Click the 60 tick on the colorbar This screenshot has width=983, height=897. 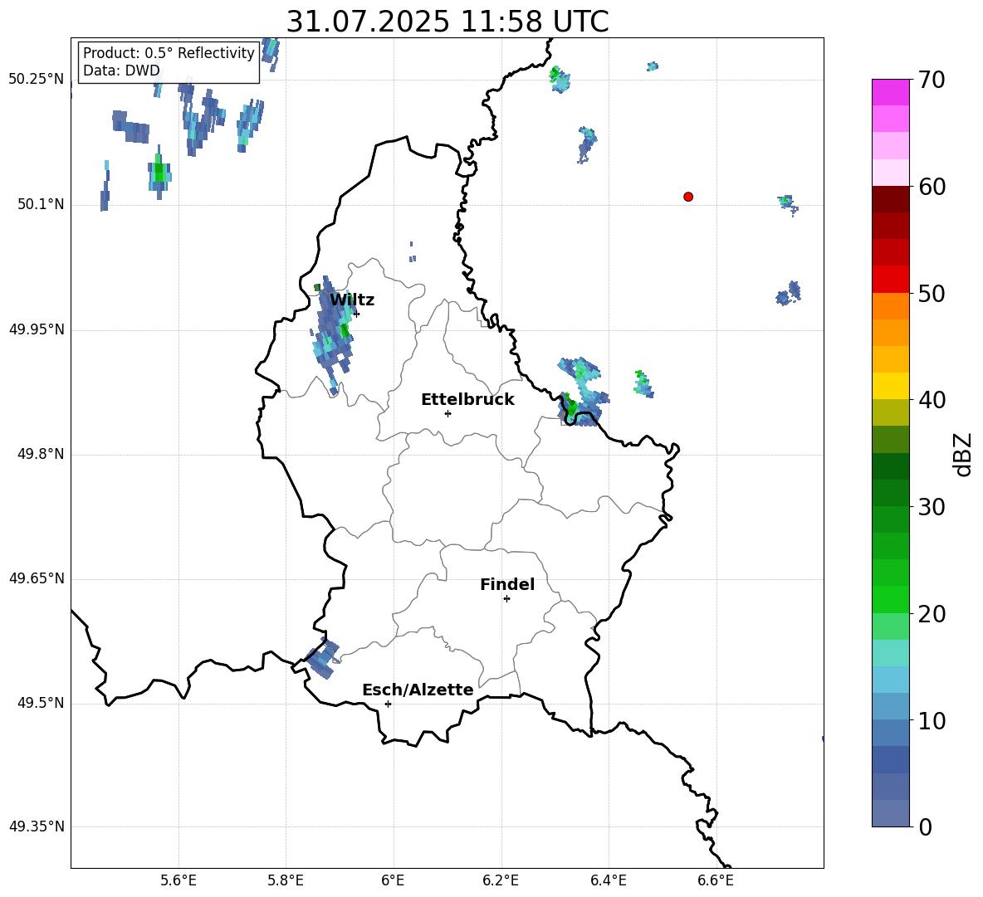932,187
